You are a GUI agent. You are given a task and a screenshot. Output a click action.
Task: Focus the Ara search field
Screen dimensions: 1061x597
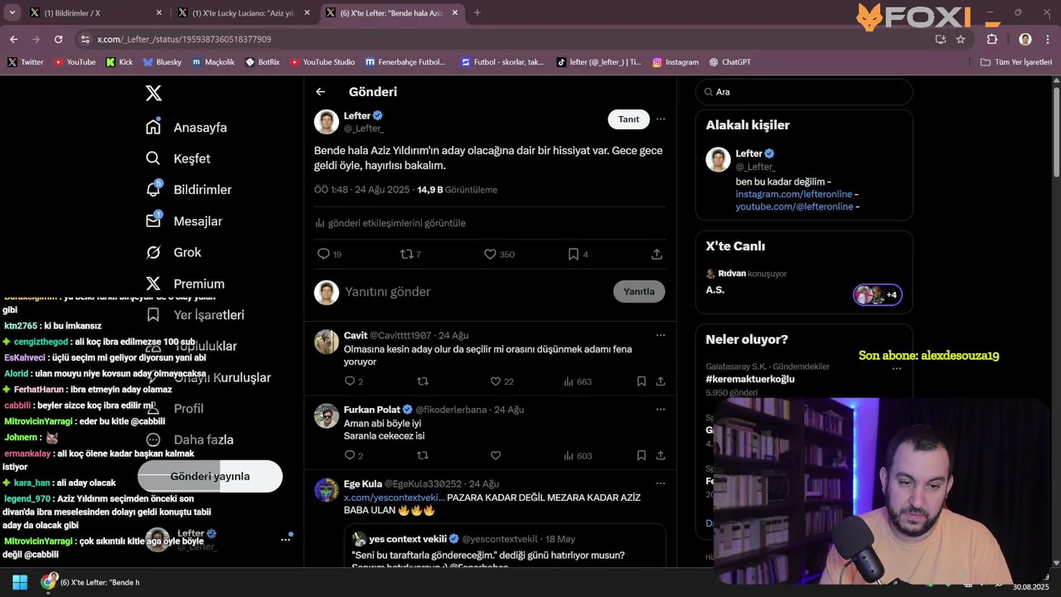pyautogui.click(x=804, y=92)
